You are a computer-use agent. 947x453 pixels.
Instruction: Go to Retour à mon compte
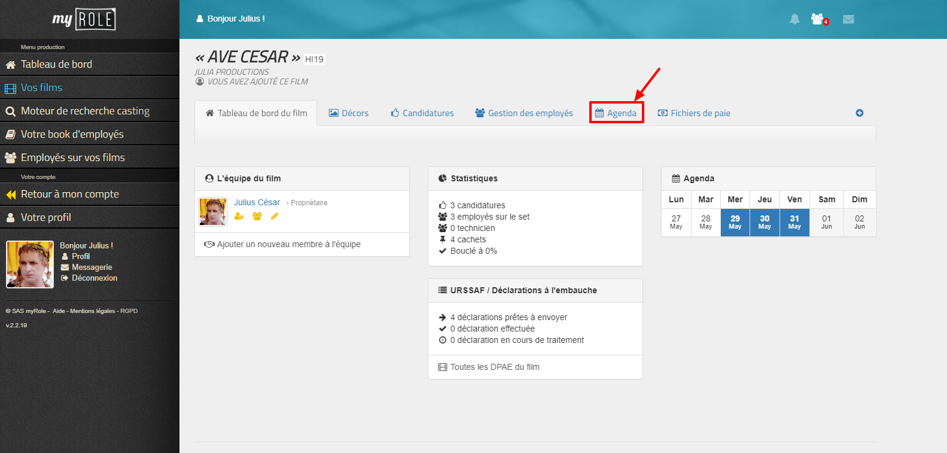90,194
